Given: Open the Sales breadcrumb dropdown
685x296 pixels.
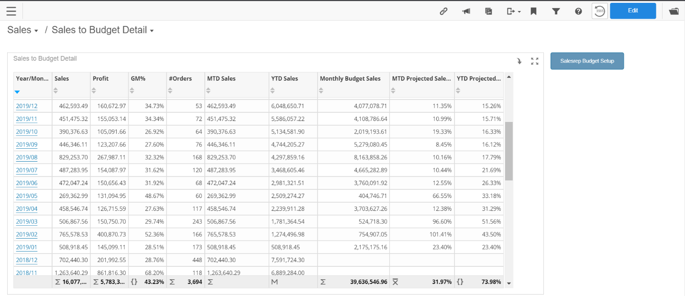Looking at the screenshot, I should coord(37,30).
